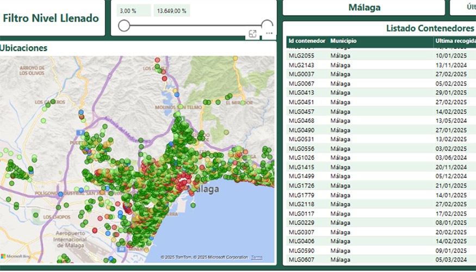Click the Filtro Nivel Llenado title card
The width and height of the screenshot is (476, 272).
51,18
